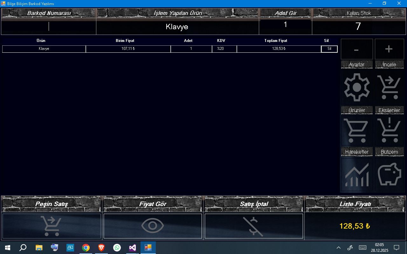The width and height of the screenshot is (407, 254).
Task: Open WhatsApp from the taskbar
Action: click(117, 248)
